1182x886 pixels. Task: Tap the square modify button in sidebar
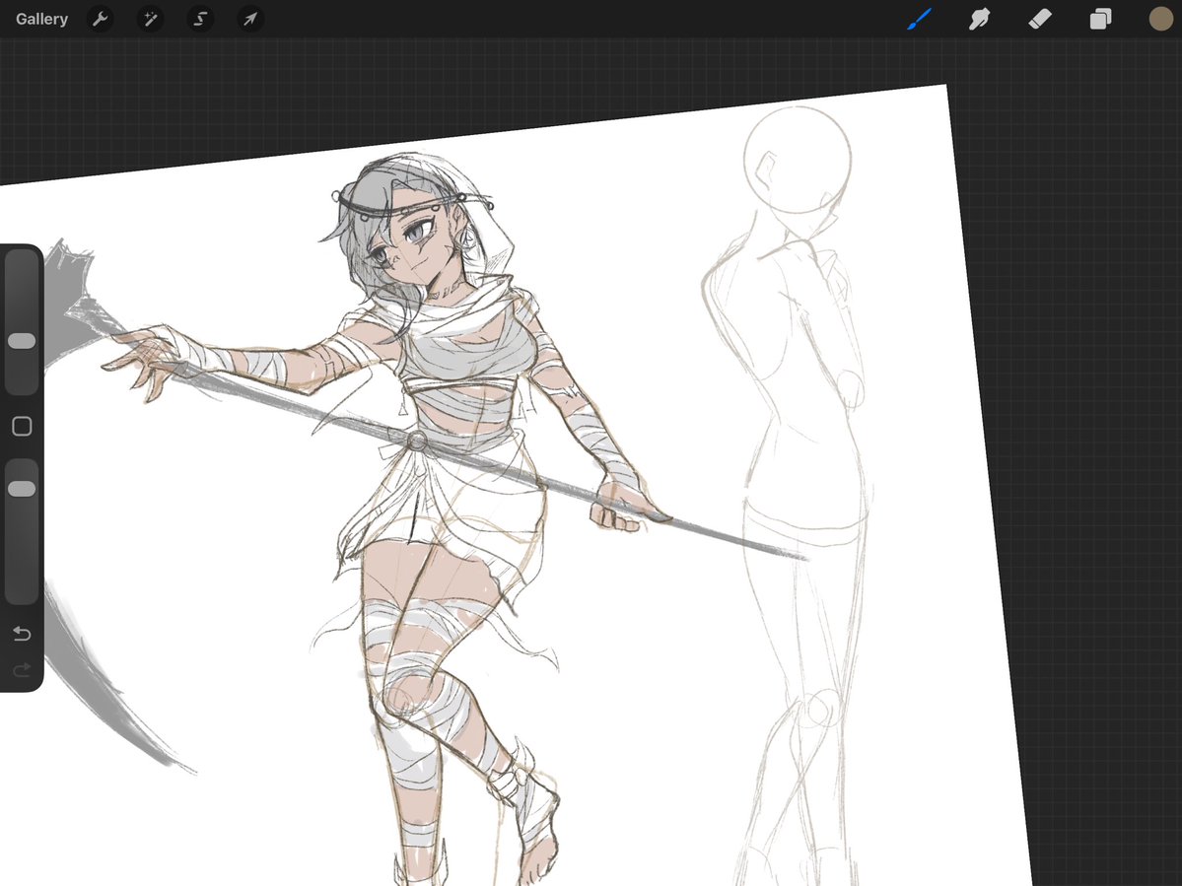22,427
